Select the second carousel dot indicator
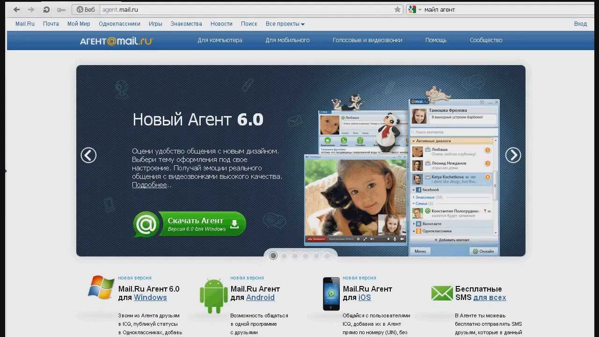The width and height of the screenshot is (599, 337). tap(284, 256)
